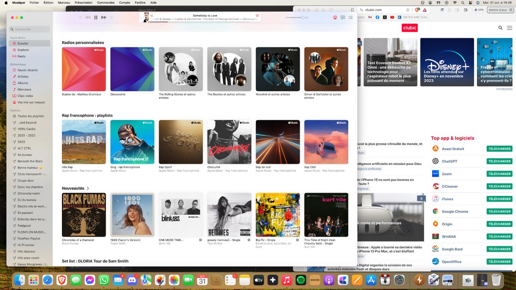Open Podcasts from the Dock
516x290 pixels.
click(329, 280)
